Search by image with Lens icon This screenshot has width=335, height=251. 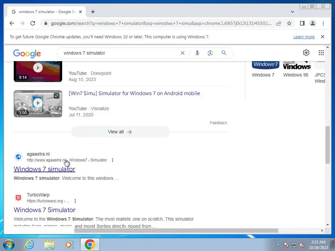click(210, 53)
